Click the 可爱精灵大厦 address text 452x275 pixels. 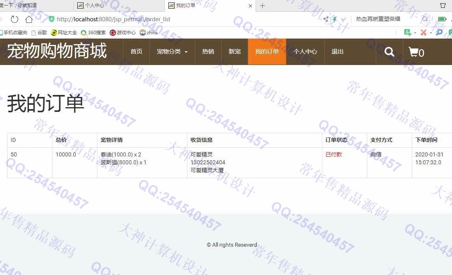click(x=207, y=170)
